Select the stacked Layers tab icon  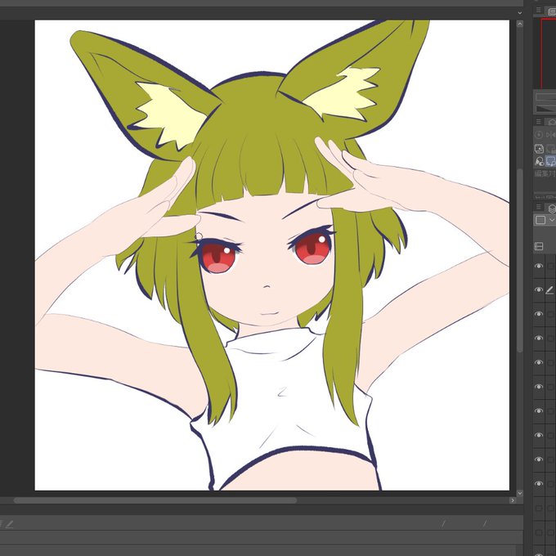pyautogui.click(x=552, y=208)
